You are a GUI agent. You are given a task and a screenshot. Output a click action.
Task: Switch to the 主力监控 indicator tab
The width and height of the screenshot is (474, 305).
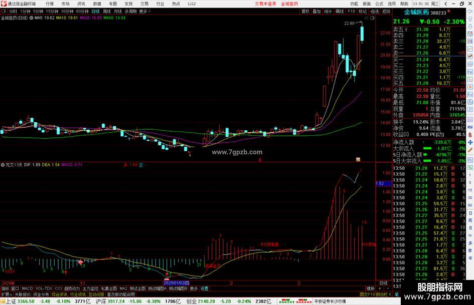[90, 288]
